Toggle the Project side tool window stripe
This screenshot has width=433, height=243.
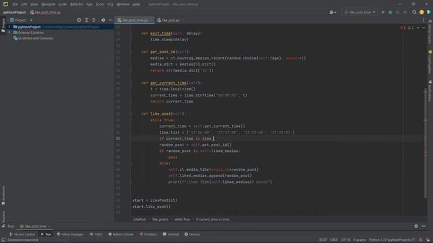point(3,26)
